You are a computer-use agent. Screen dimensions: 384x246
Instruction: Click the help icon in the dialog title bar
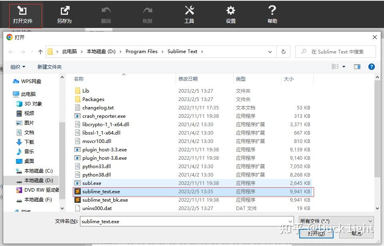(x=372, y=67)
